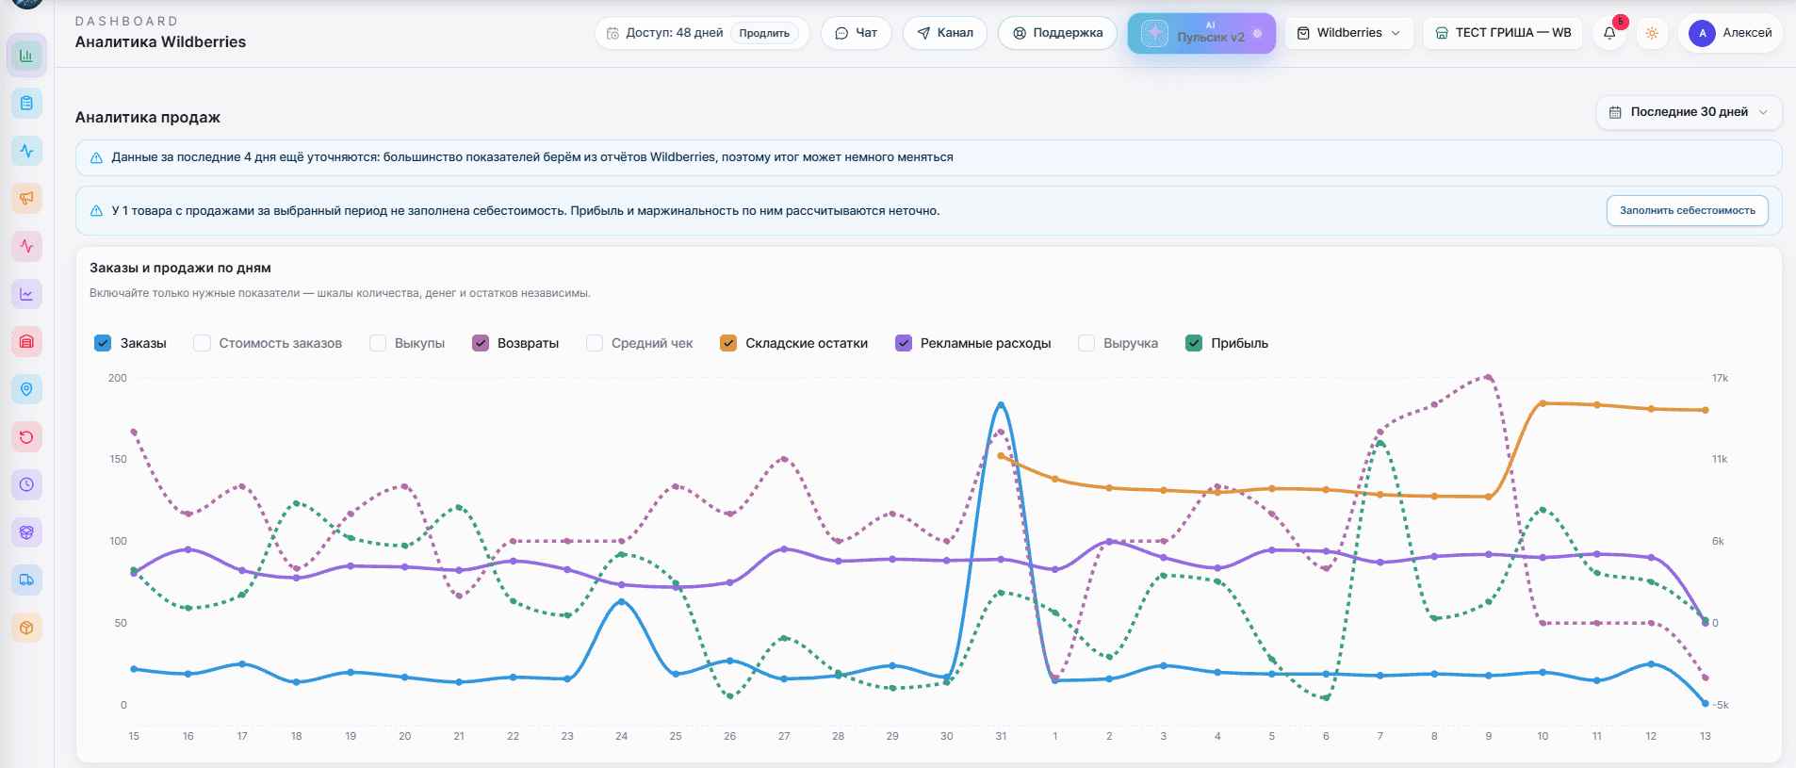
Task: Uncheck the Складские остатки checkbox
Action: tap(728, 343)
